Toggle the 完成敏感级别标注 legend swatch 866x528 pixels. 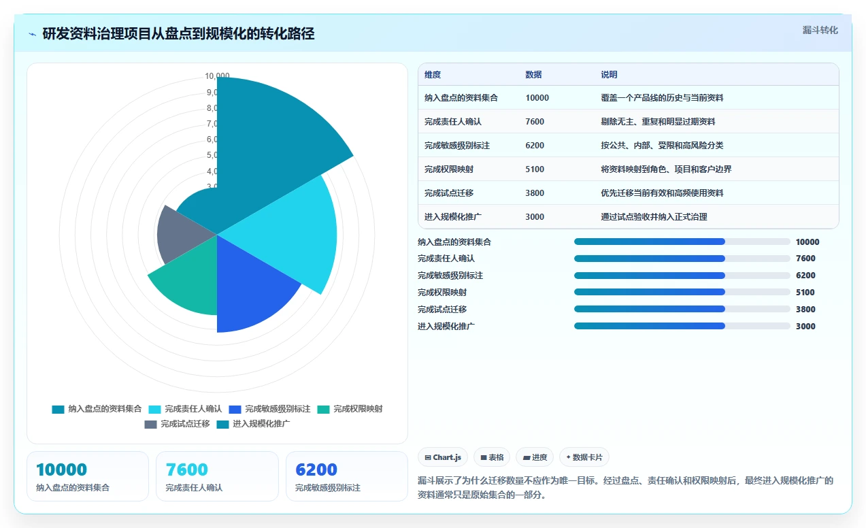coord(235,409)
